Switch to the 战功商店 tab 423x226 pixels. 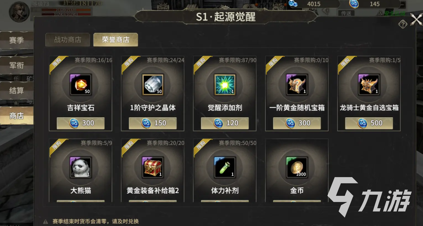[x=68, y=40]
